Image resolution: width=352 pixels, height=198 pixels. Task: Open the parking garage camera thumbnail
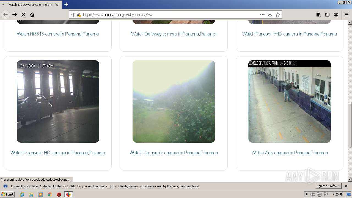point(58,101)
